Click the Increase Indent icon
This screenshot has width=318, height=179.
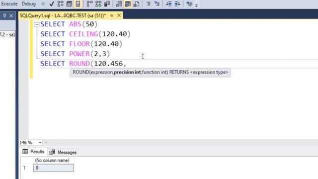tap(177, 4)
